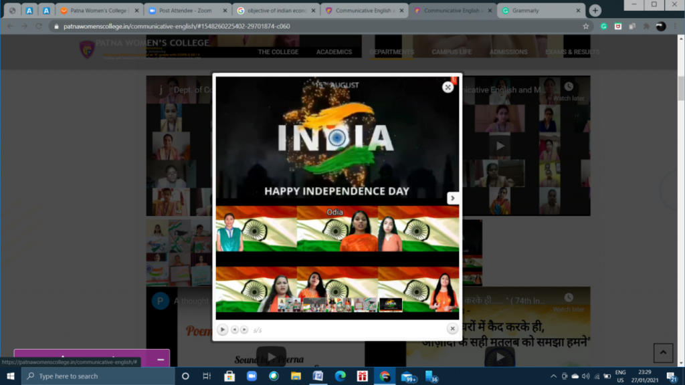685x385 pixels.
Task: Click the address bar URL
Action: (x=268, y=26)
